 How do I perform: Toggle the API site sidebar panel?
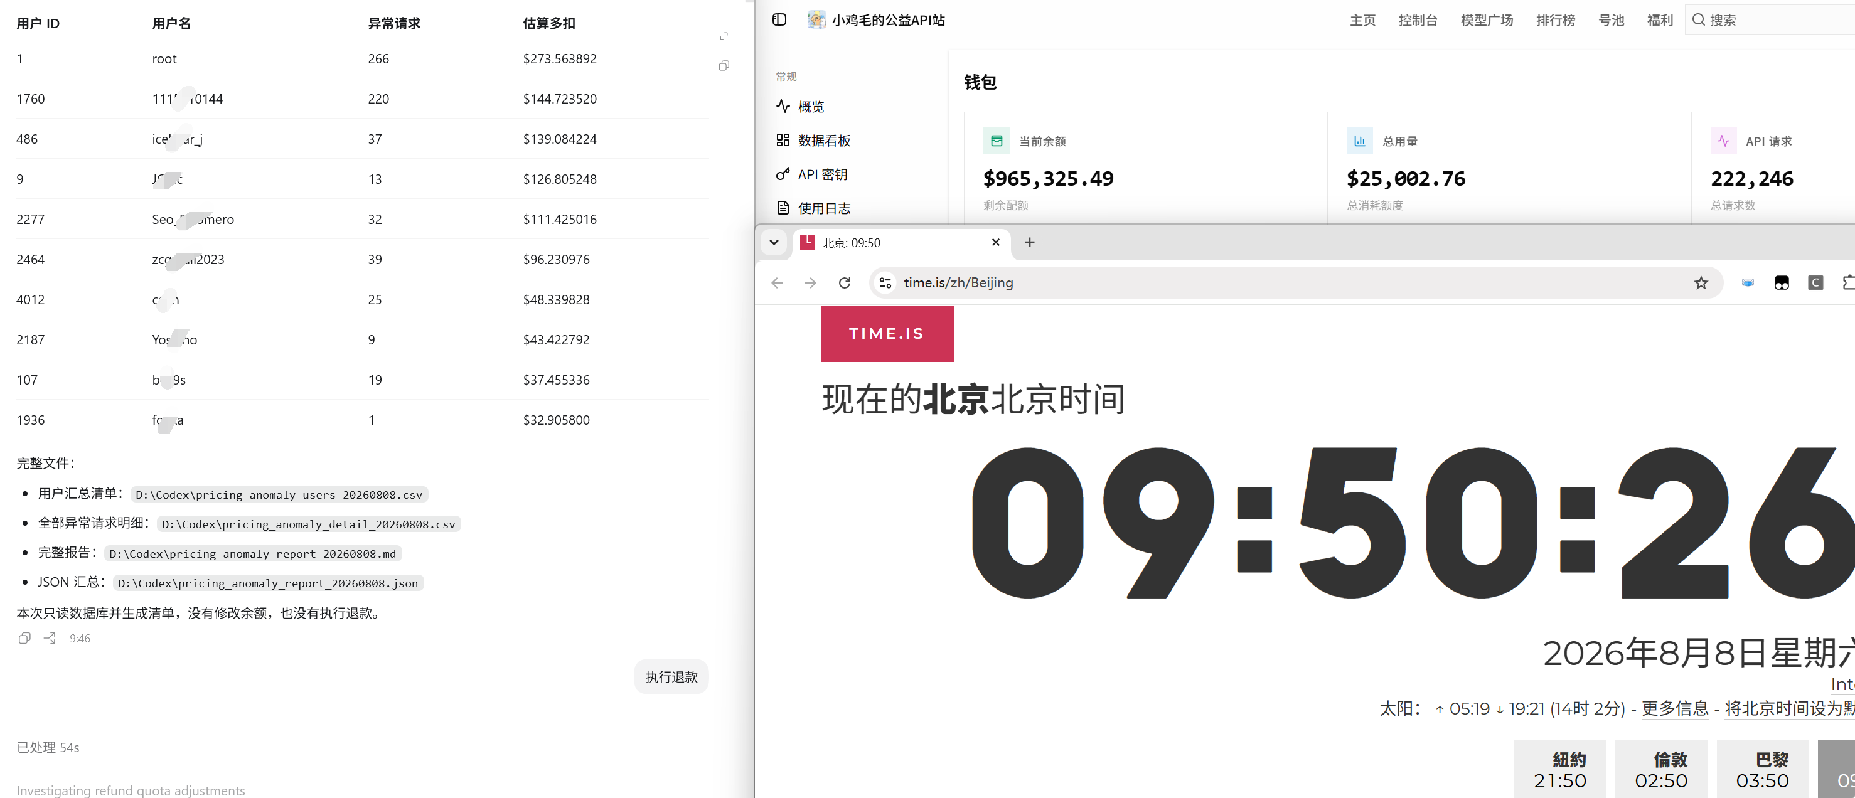779,19
